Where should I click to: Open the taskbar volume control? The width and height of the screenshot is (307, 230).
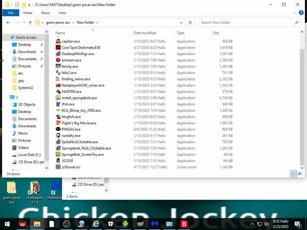click(266, 224)
